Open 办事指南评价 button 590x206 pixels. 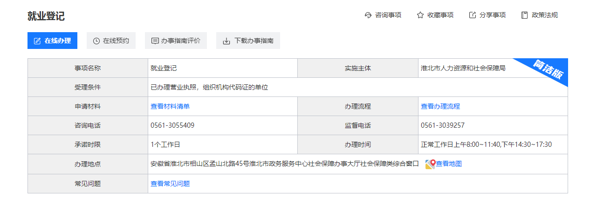(x=176, y=41)
